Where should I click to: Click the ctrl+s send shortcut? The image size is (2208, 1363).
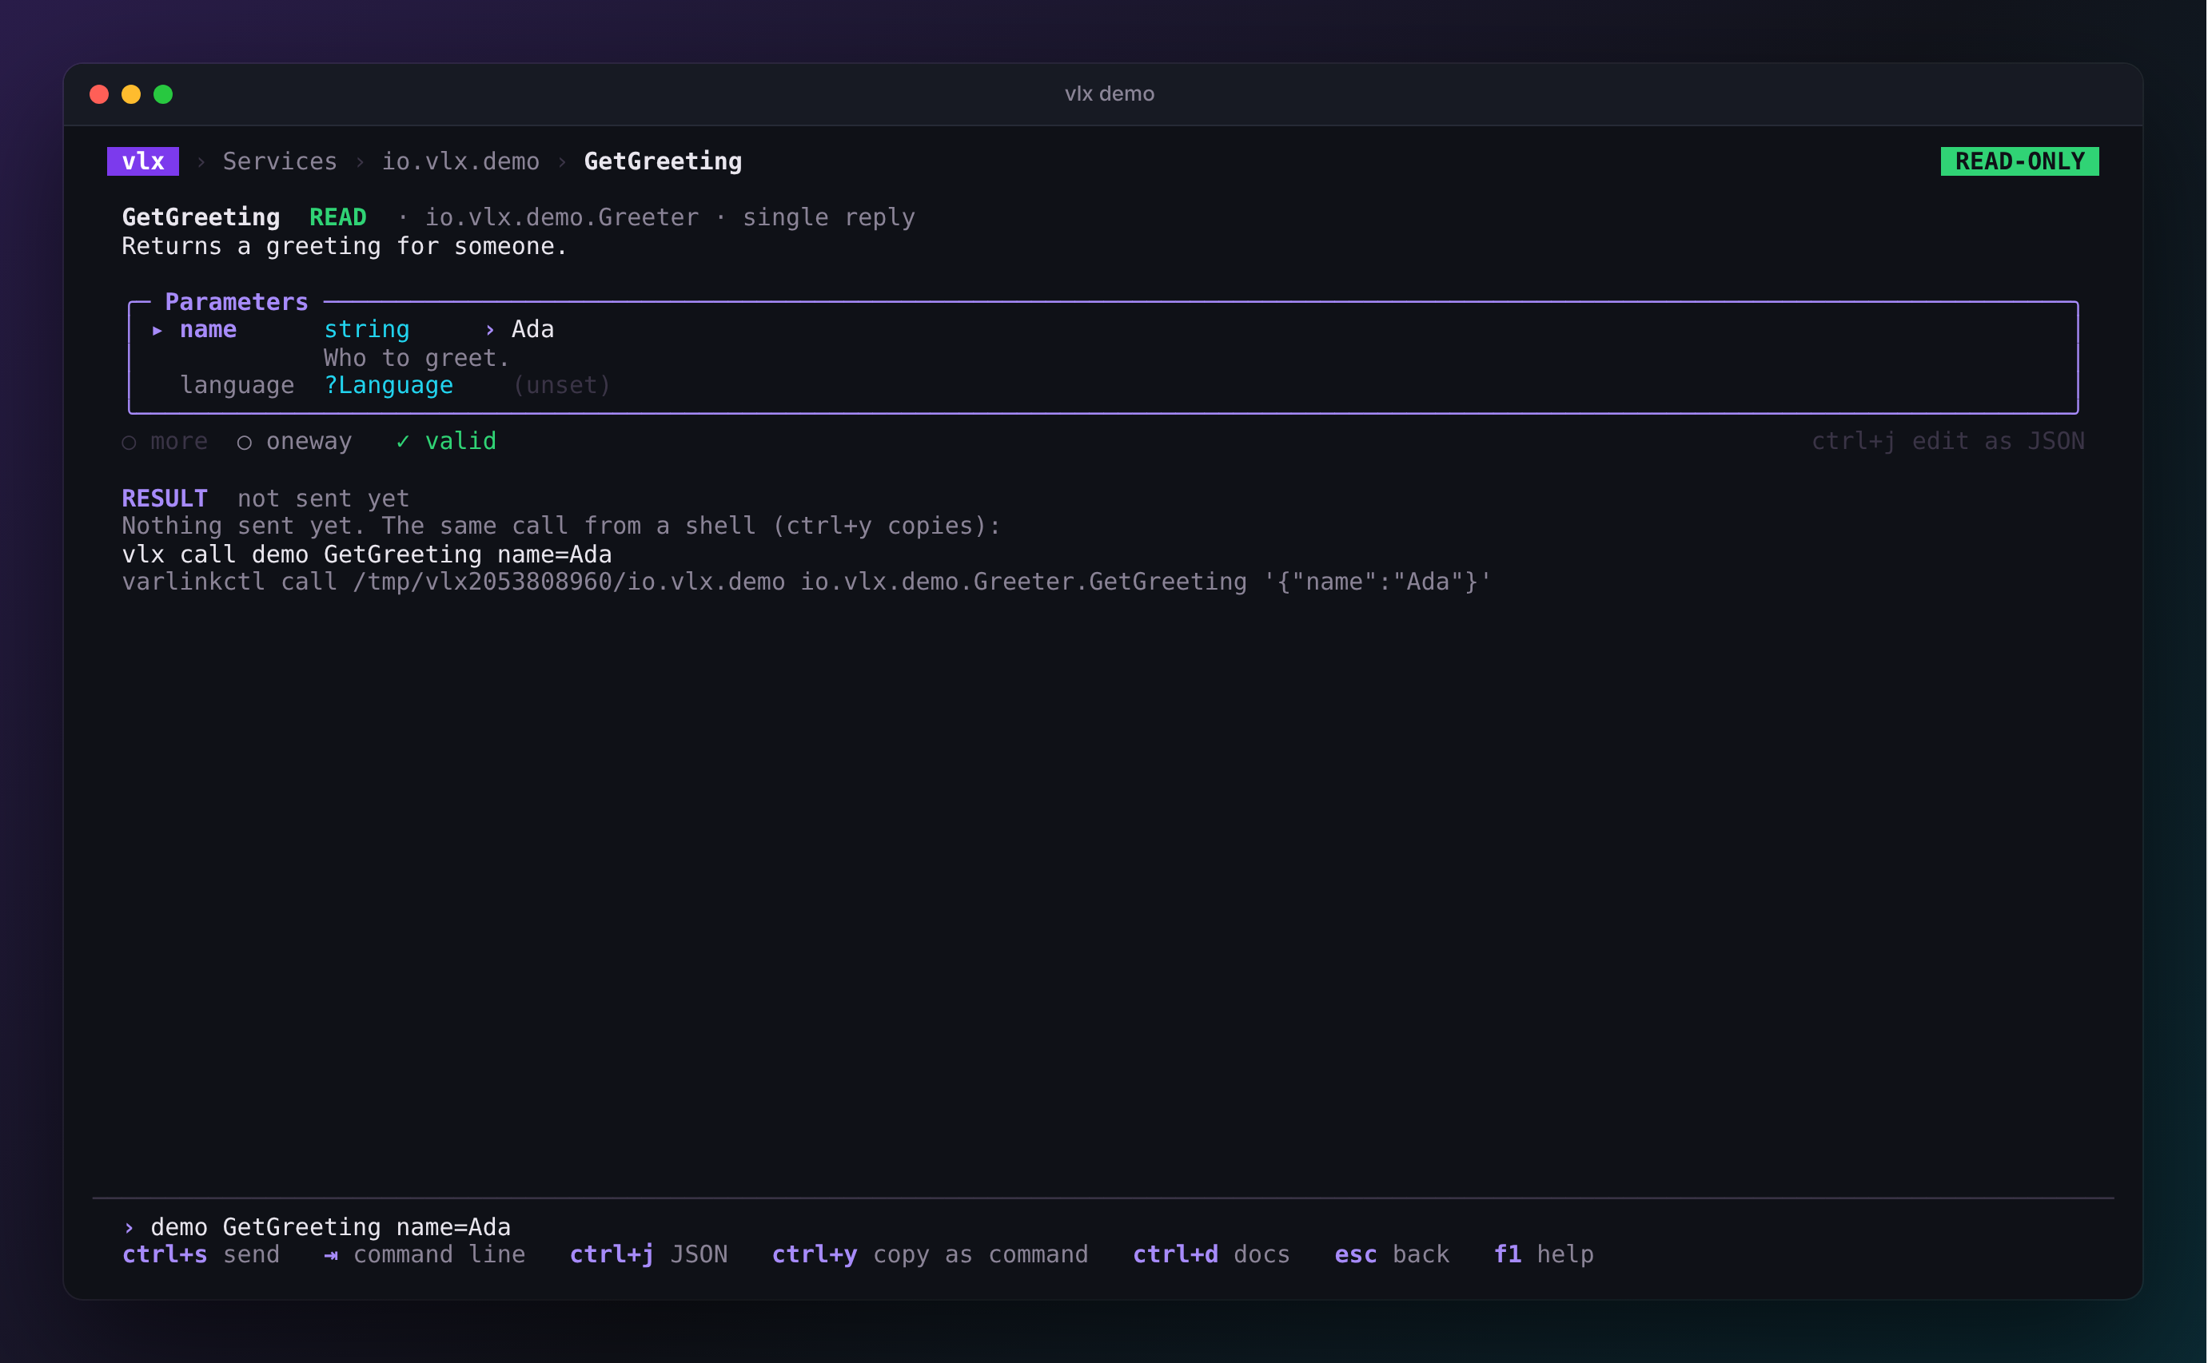pos(201,1254)
